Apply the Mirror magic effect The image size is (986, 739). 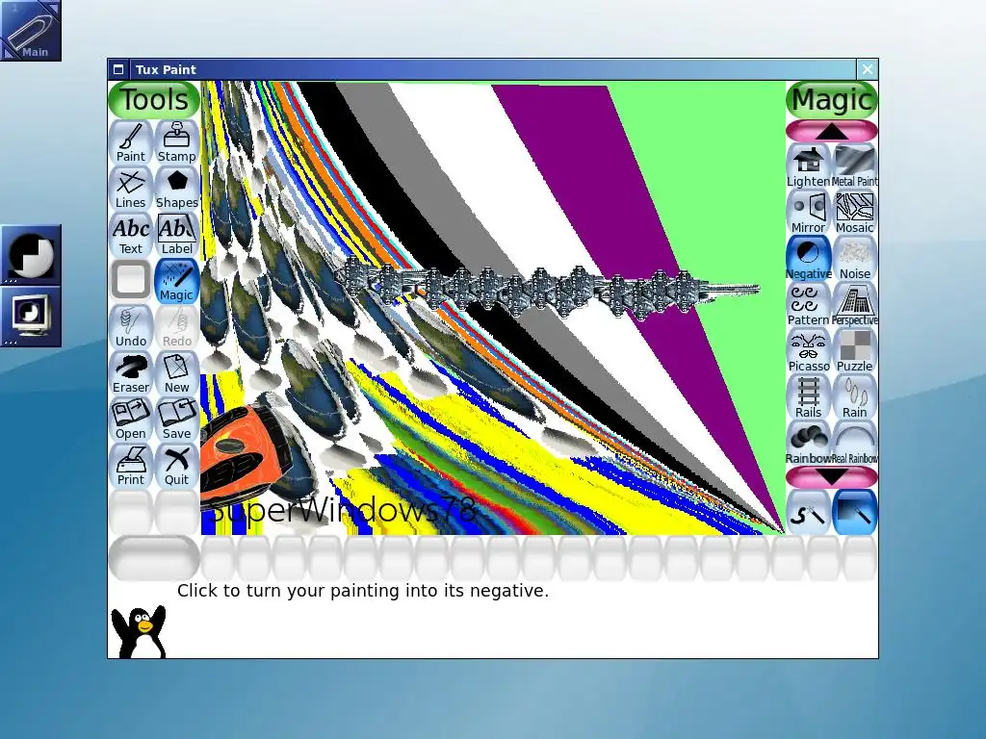click(x=809, y=213)
